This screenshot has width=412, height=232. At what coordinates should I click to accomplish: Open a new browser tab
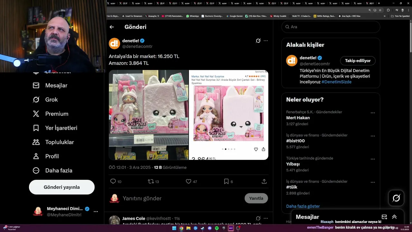click(379, 3)
